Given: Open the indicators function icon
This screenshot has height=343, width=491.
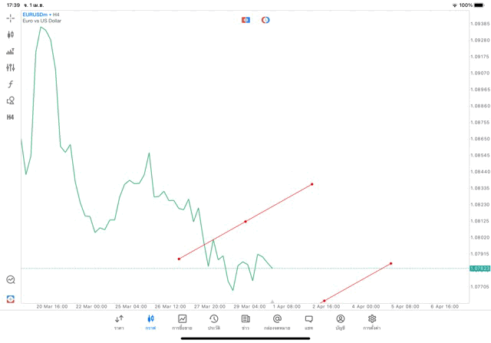Looking at the screenshot, I should pyautogui.click(x=11, y=84).
